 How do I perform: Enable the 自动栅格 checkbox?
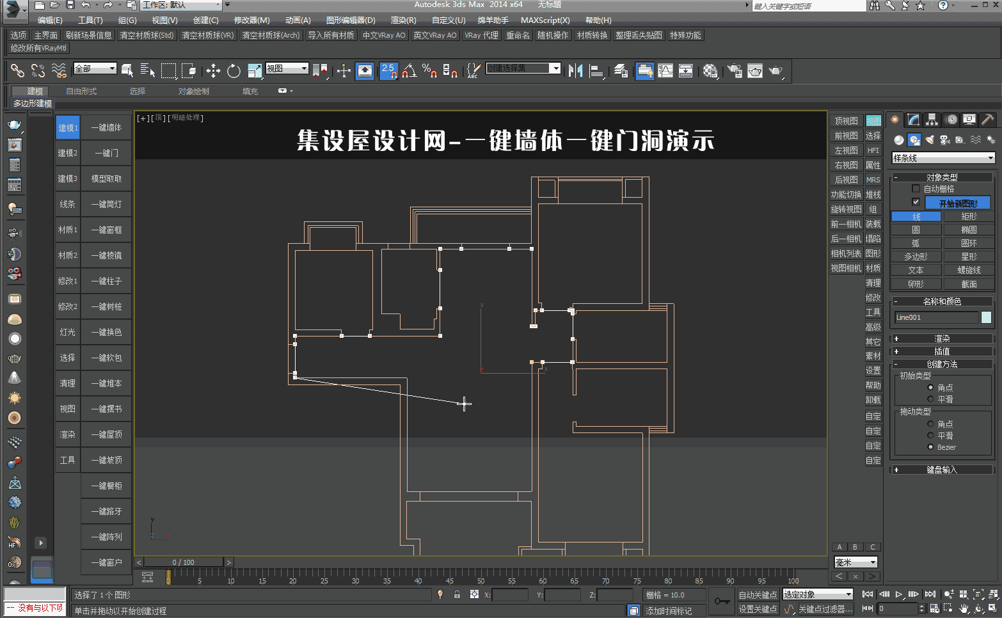pos(916,189)
